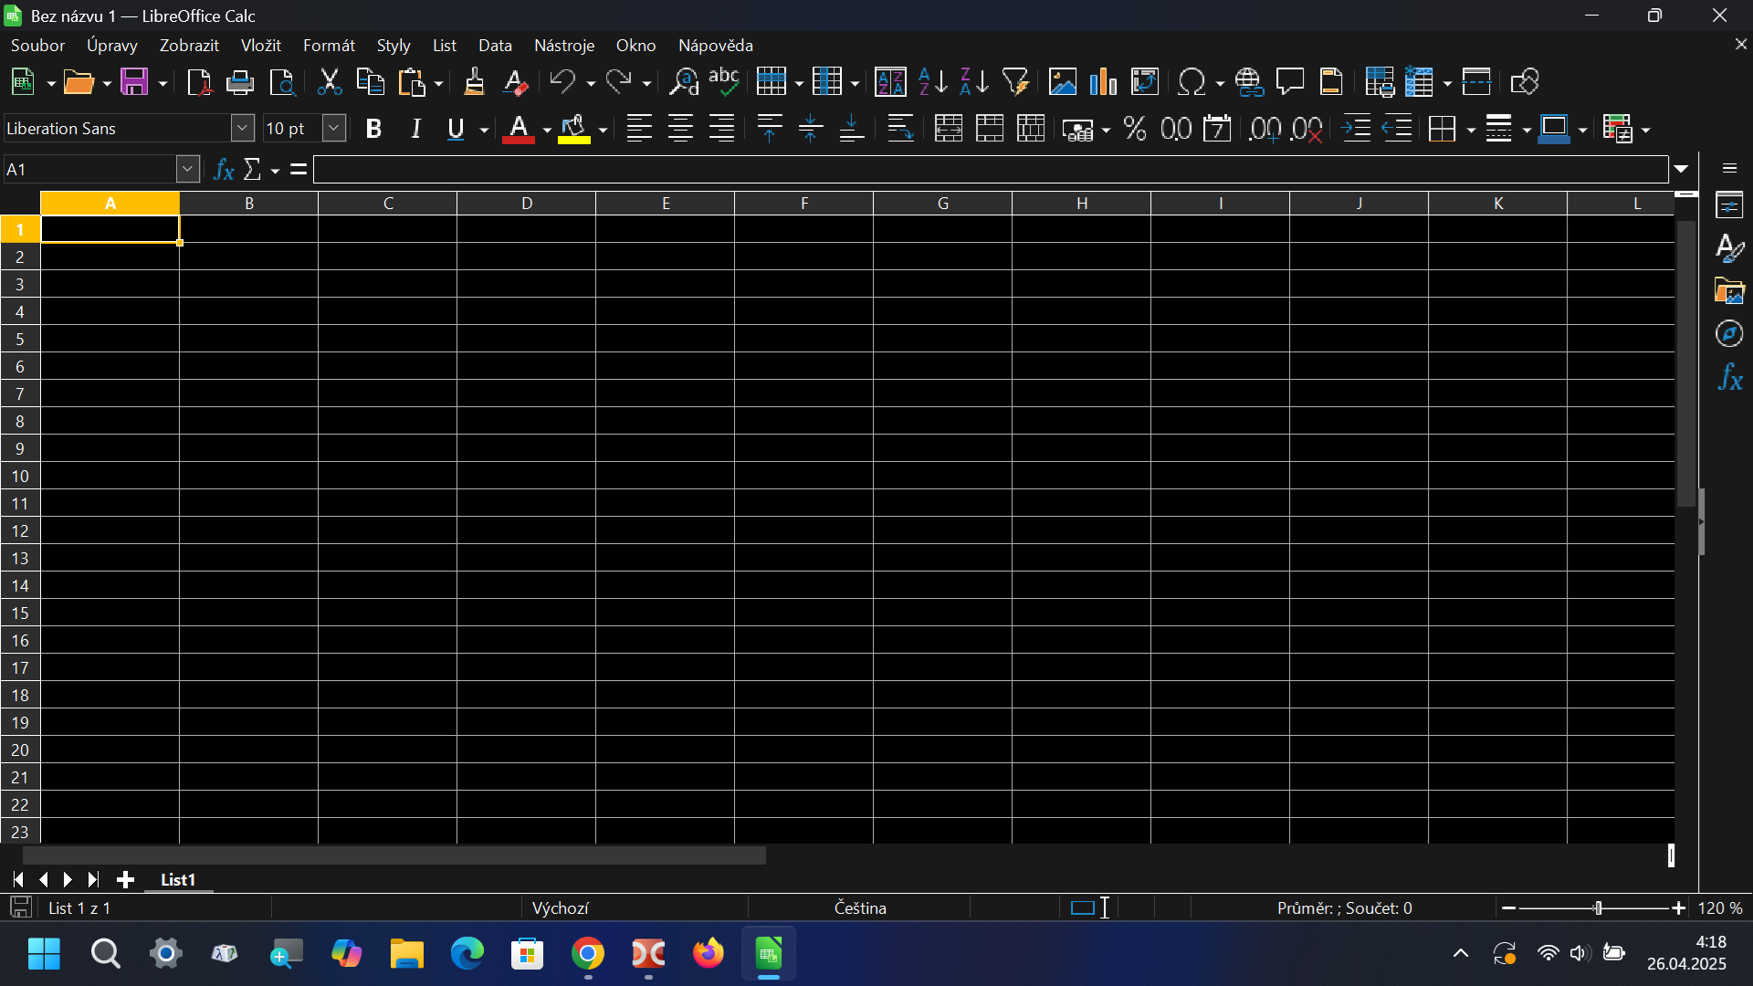Toggle Bold formatting

[x=373, y=129]
